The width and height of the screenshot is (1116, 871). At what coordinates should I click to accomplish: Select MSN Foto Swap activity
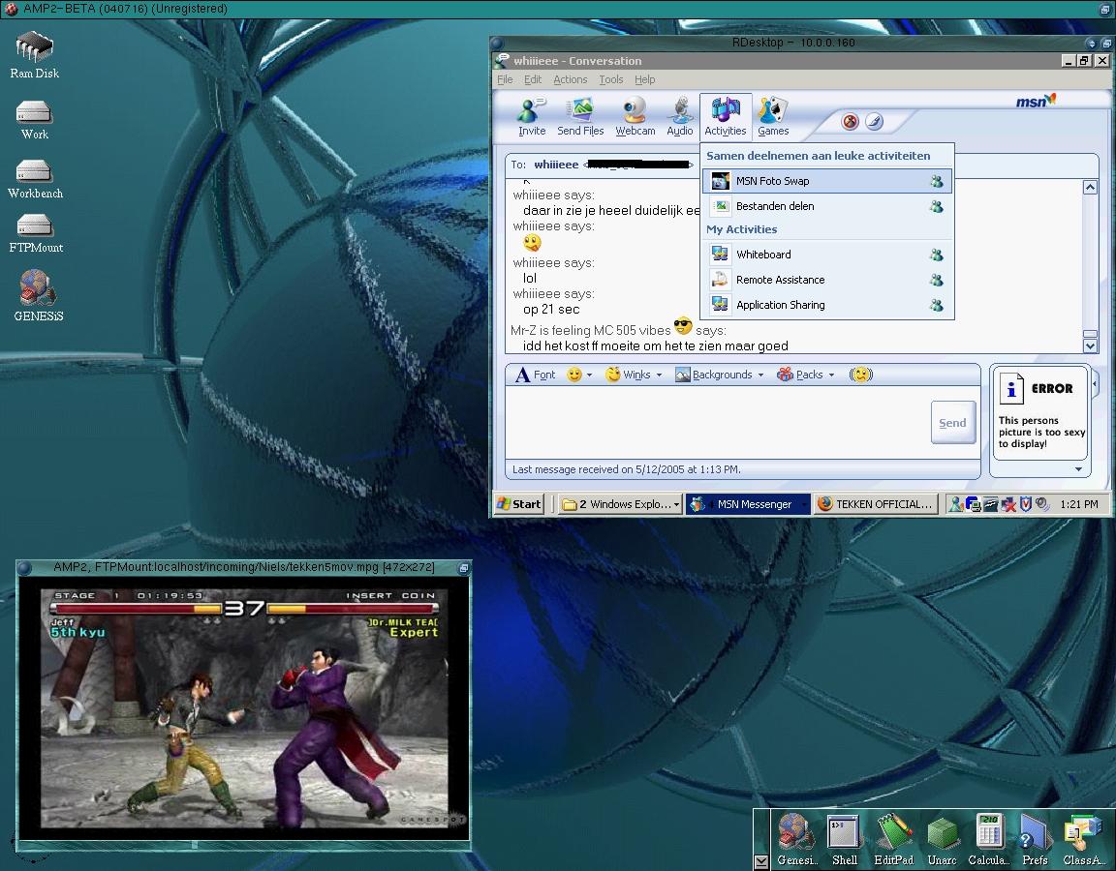827,181
